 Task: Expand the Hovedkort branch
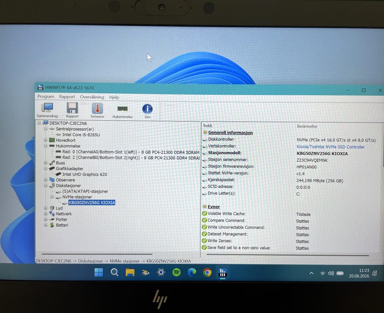(x=46, y=140)
